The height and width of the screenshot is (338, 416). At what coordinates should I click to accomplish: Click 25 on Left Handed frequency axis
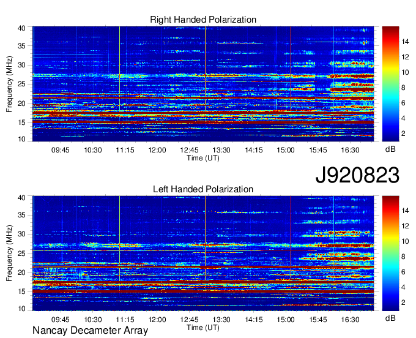click(21, 254)
